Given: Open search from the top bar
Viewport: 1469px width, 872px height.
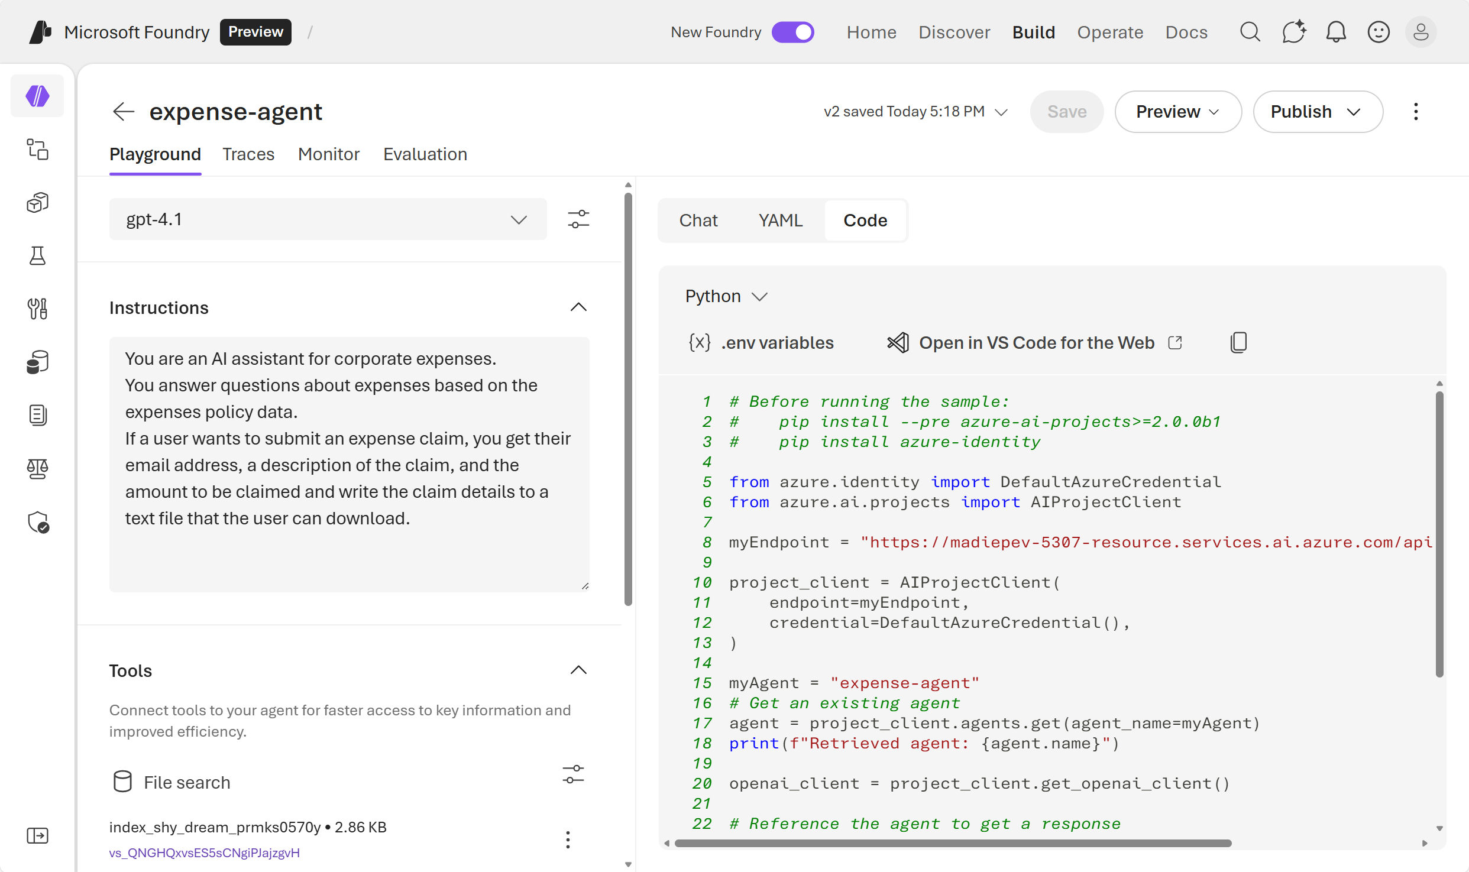Looking at the screenshot, I should pos(1249,31).
